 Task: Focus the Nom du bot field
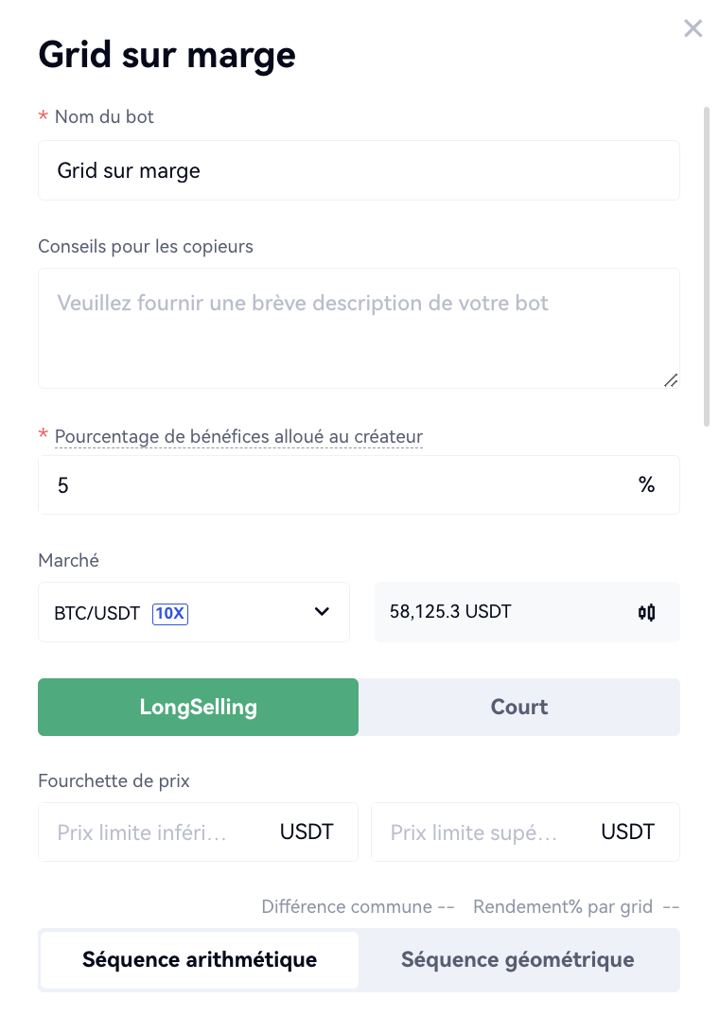359,170
